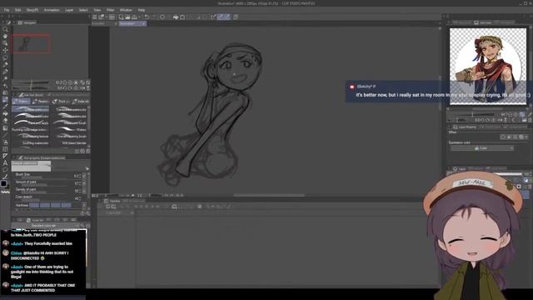This screenshot has height=300, width=533.
Task: Open the Expression color dropdown
Action: (482, 148)
